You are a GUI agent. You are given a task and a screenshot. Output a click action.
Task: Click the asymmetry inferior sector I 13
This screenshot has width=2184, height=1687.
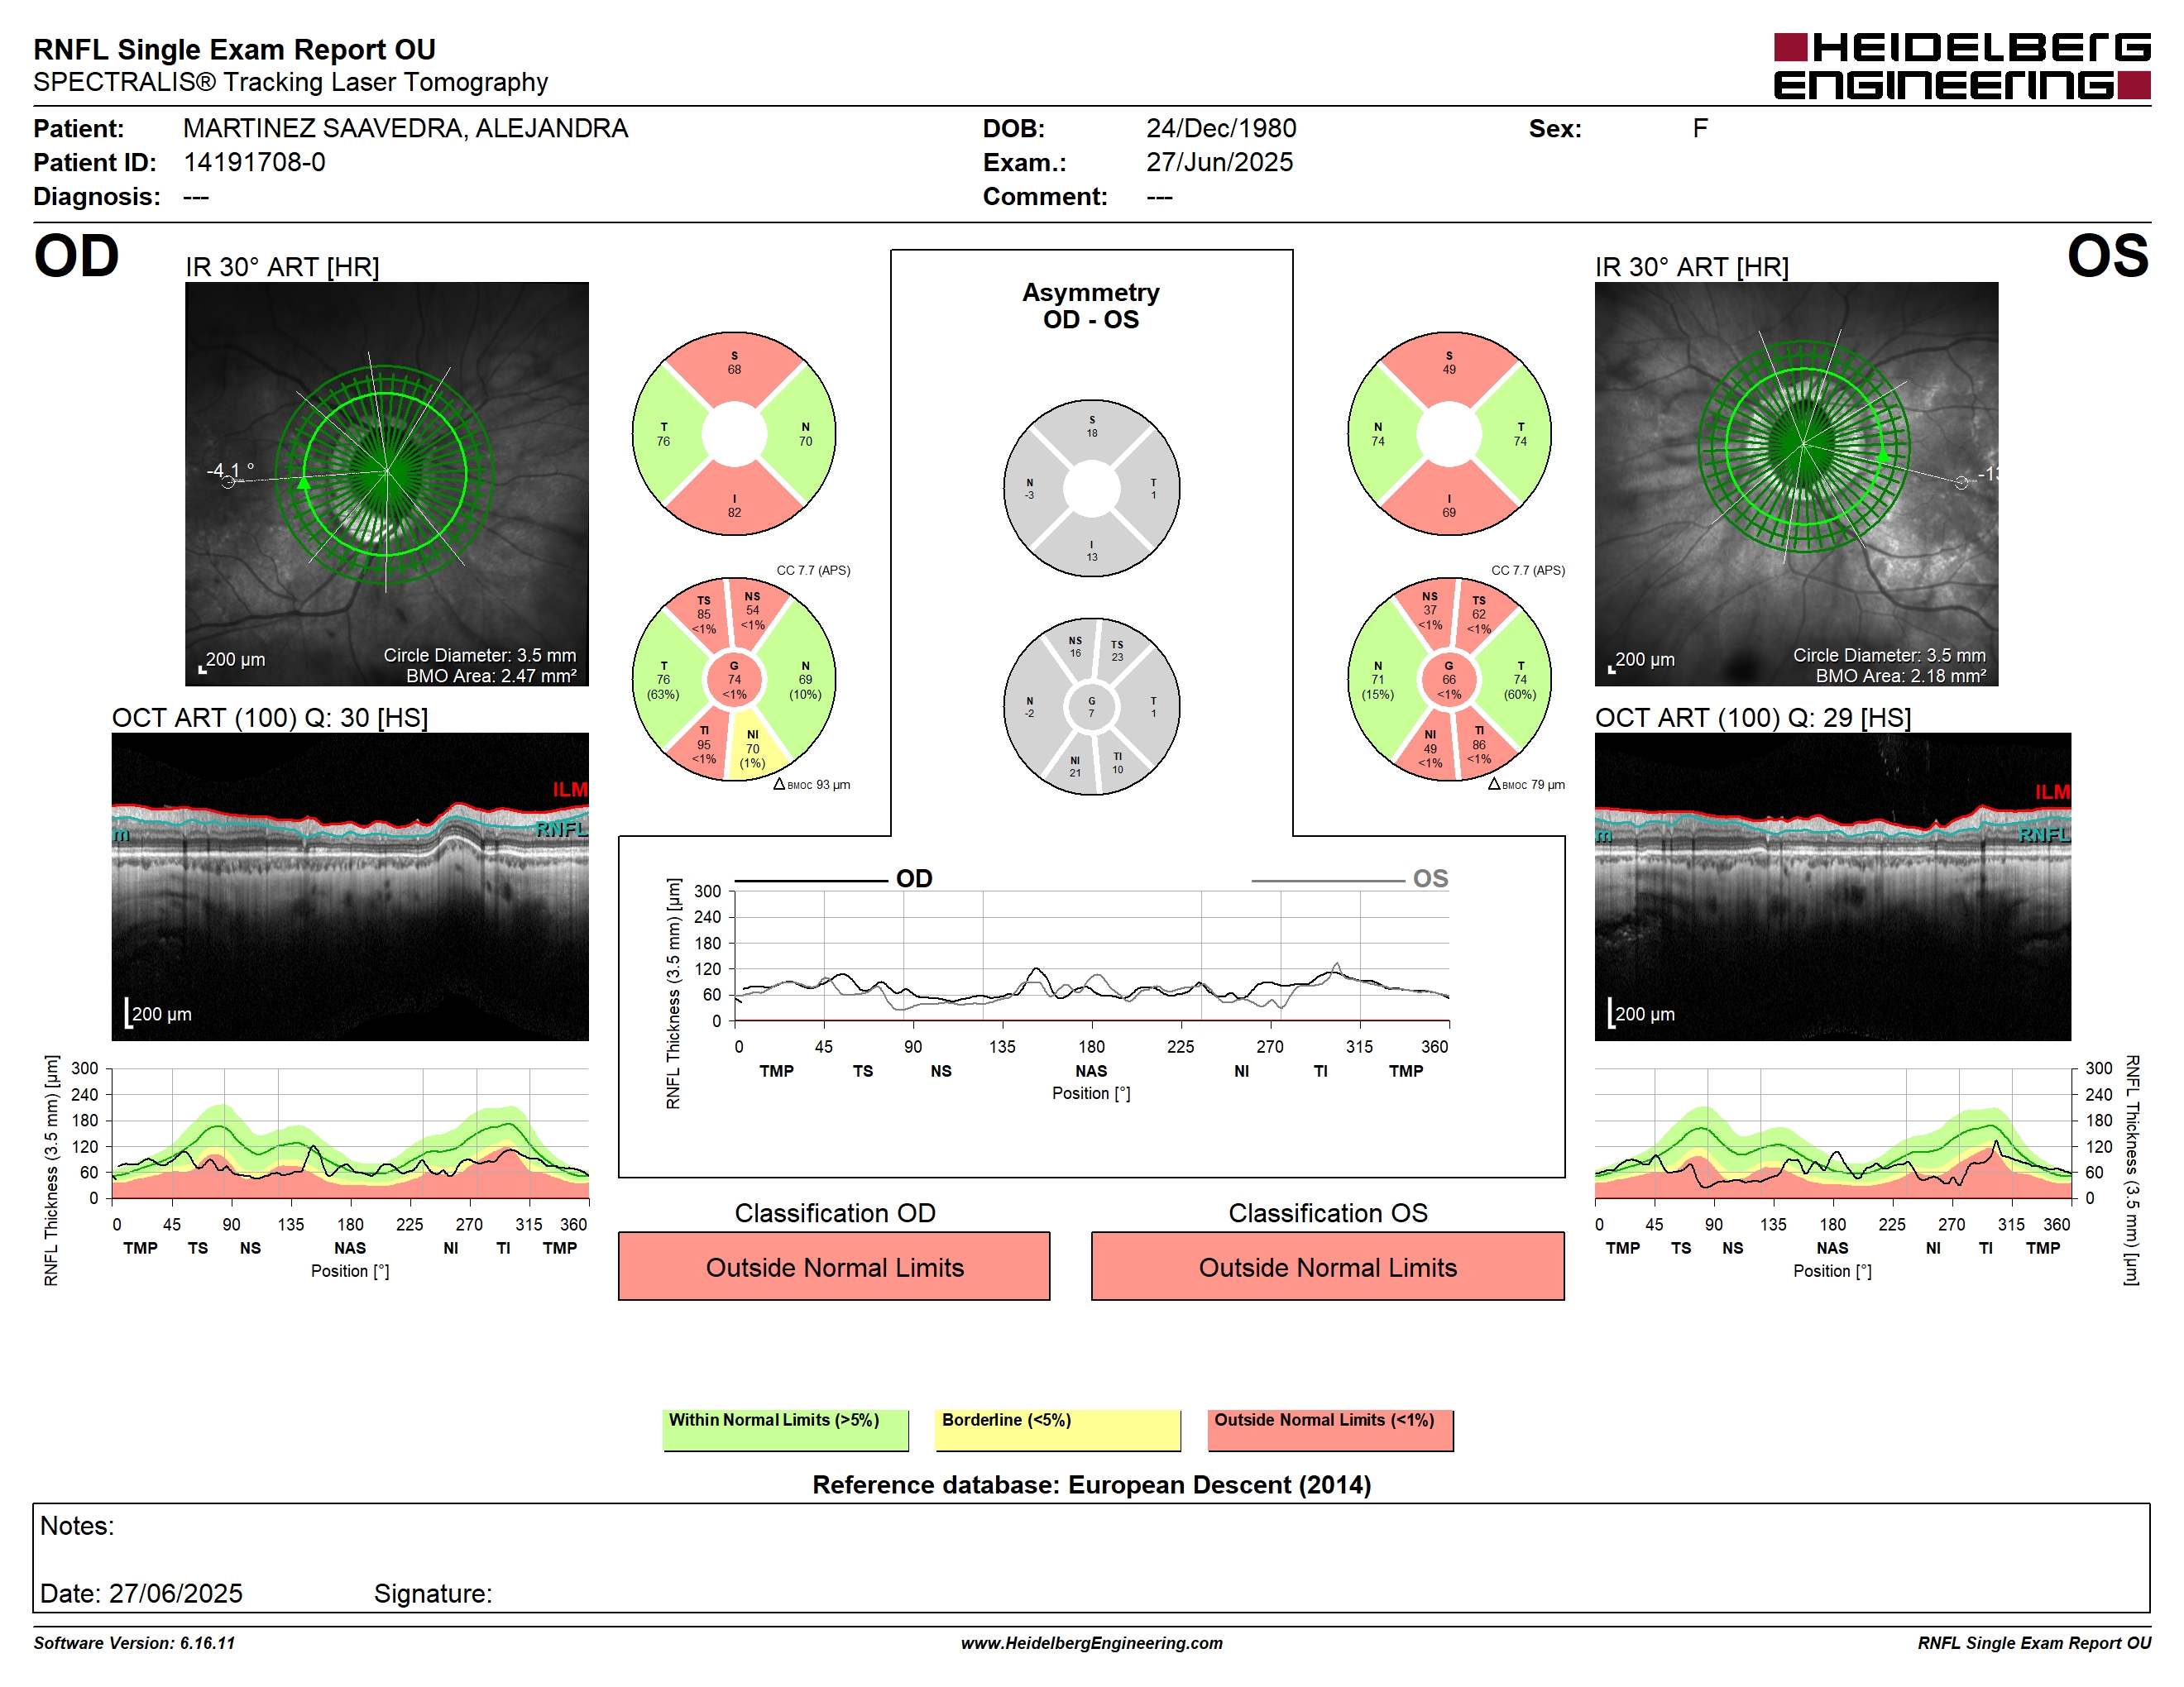pyautogui.click(x=1092, y=551)
